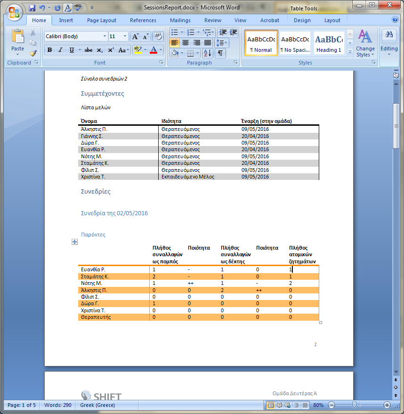Increase paragraph indent
The image size is (404, 414).
pos(233,32)
